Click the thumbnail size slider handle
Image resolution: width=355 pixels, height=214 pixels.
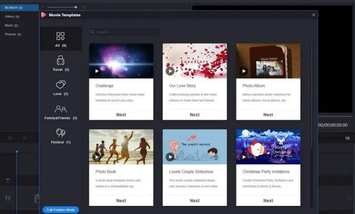point(76,7)
